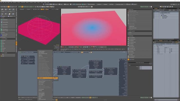Open the orange vertical tab on the left sidebar strip
180x101 pixels.
(x=16, y=43)
